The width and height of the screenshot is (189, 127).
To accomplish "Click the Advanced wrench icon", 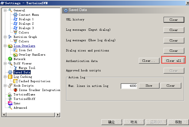I will pos(10,108).
